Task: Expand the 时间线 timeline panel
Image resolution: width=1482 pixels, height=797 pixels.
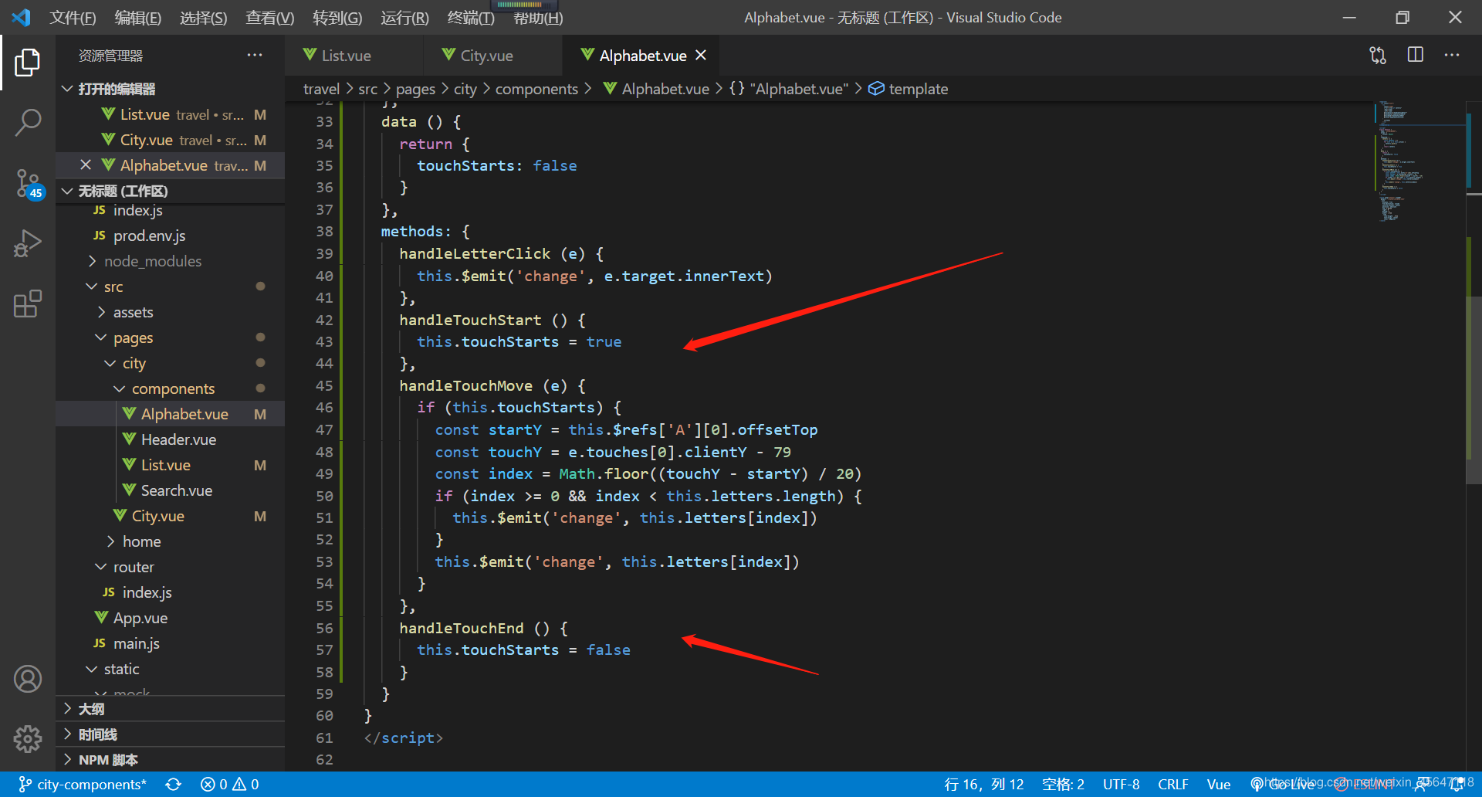Action: tap(171, 734)
